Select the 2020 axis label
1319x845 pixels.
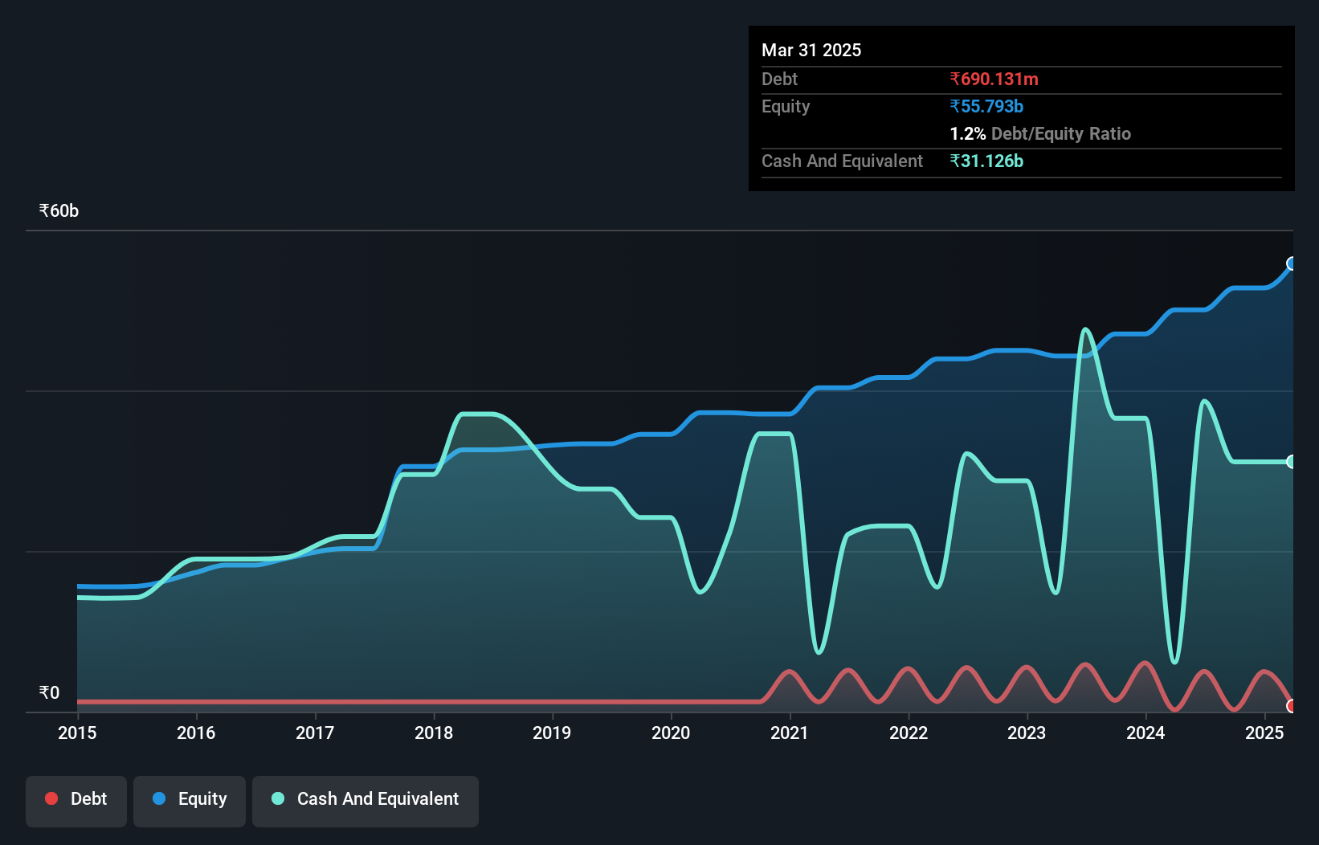pyautogui.click(x=671, y=733)
